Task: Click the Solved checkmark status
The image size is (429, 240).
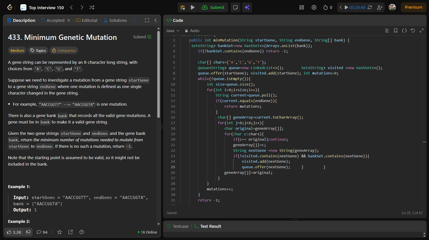Action: point(142,37)
